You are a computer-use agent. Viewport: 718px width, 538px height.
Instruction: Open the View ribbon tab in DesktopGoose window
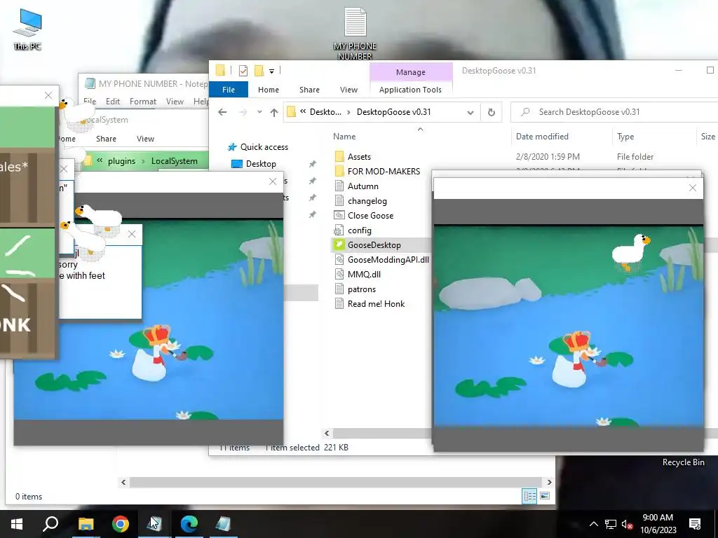(348, 90)
